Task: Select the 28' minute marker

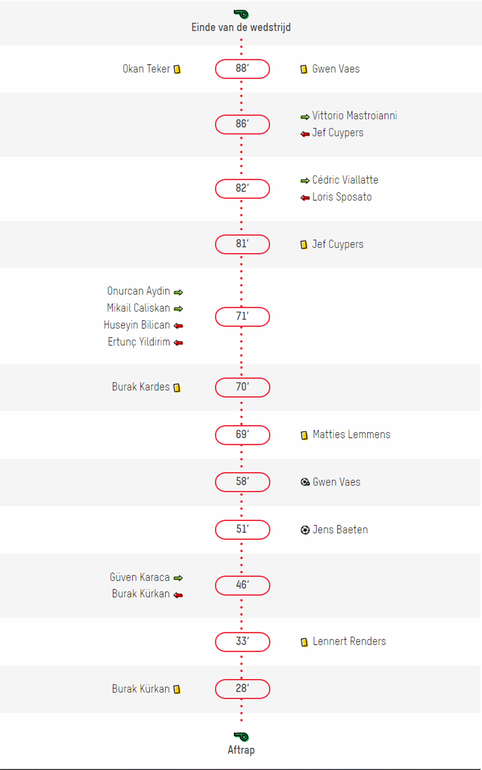Action: [x=242, y=689]
